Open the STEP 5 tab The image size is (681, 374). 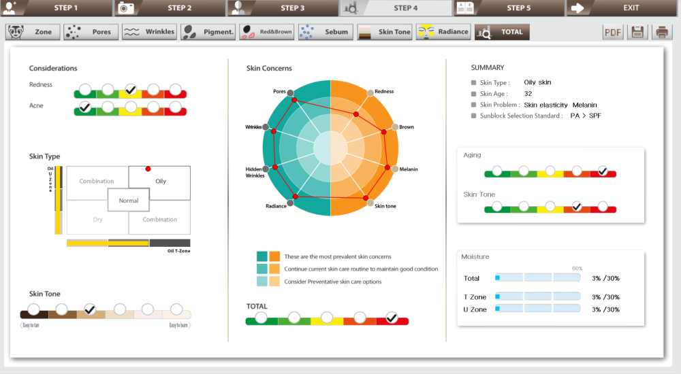tap(509, 8)
